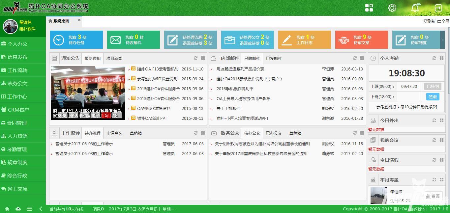Viewport: 450px width, 213px height.
Task: Open settings gear in top header
Action: 392,8
